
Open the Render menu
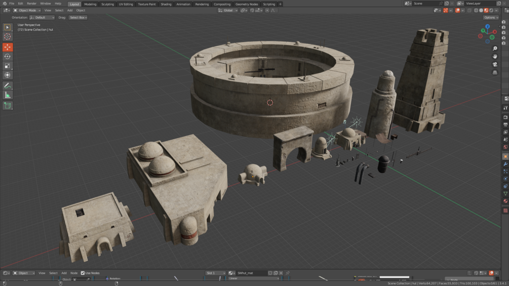pos(31,4)
